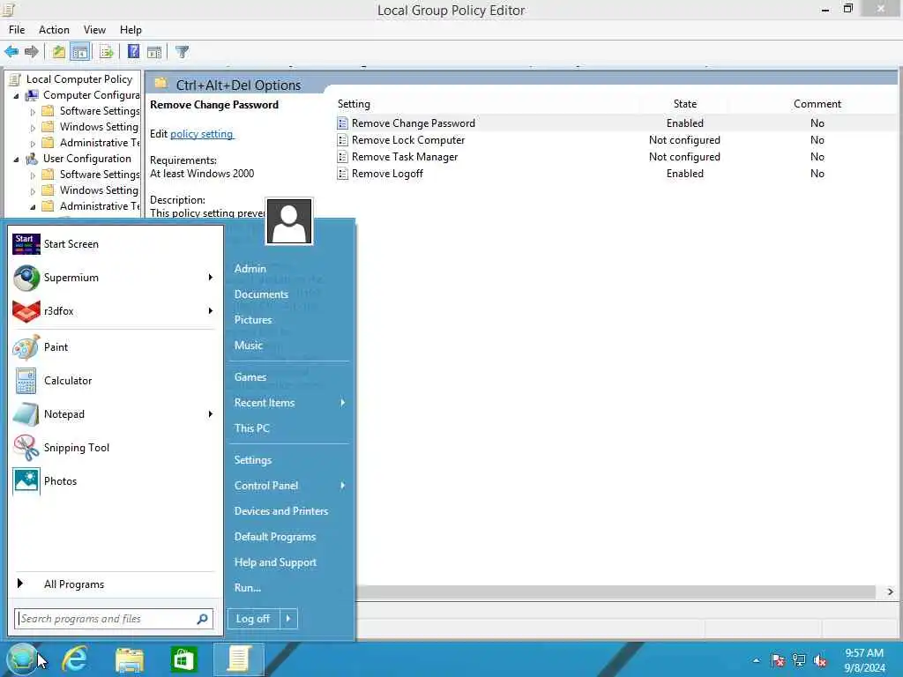This screenshot has height=677, width=903.
Task: Expand the Supermium submenu arrow
Action: [x=210, y=278]
